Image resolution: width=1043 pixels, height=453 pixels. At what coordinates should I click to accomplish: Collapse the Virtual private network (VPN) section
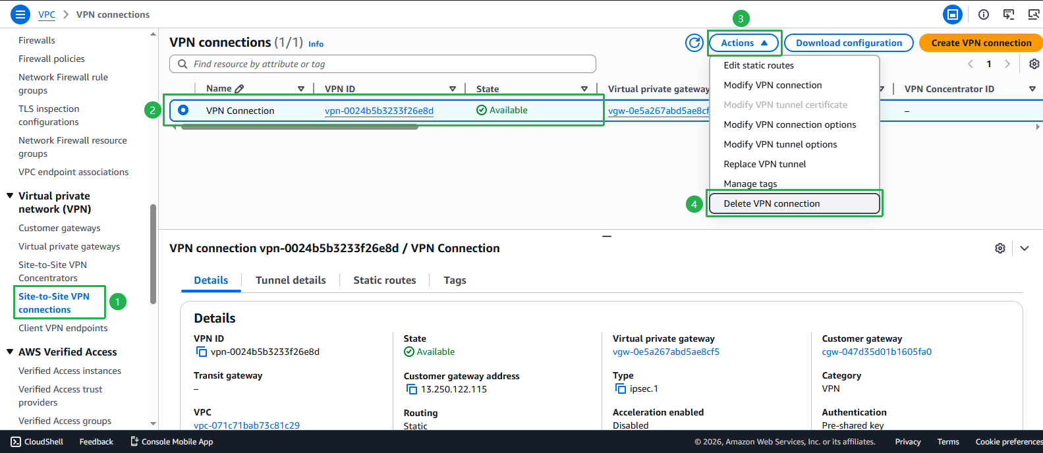pos(10,196)
